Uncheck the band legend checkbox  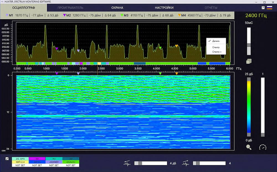[7, 159]
